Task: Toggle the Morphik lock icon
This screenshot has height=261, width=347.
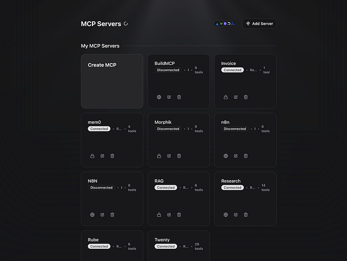Action: 159,156
